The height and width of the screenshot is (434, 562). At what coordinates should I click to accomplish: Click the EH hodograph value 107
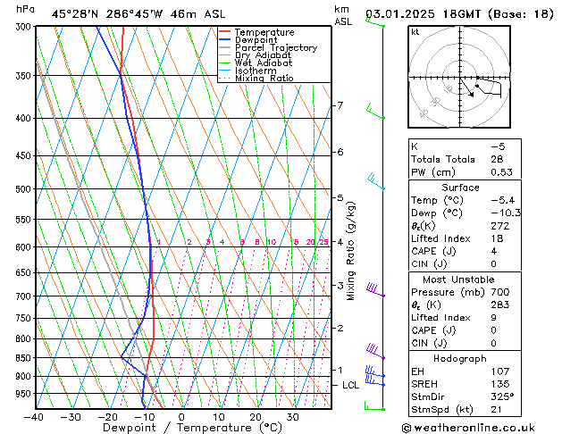[500, 371]
